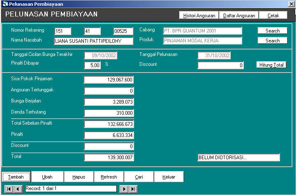Viewport: 296px width, 195px height.
Task: Click the Record: 1 dari 1 indicator
Action: pos(71,188)
